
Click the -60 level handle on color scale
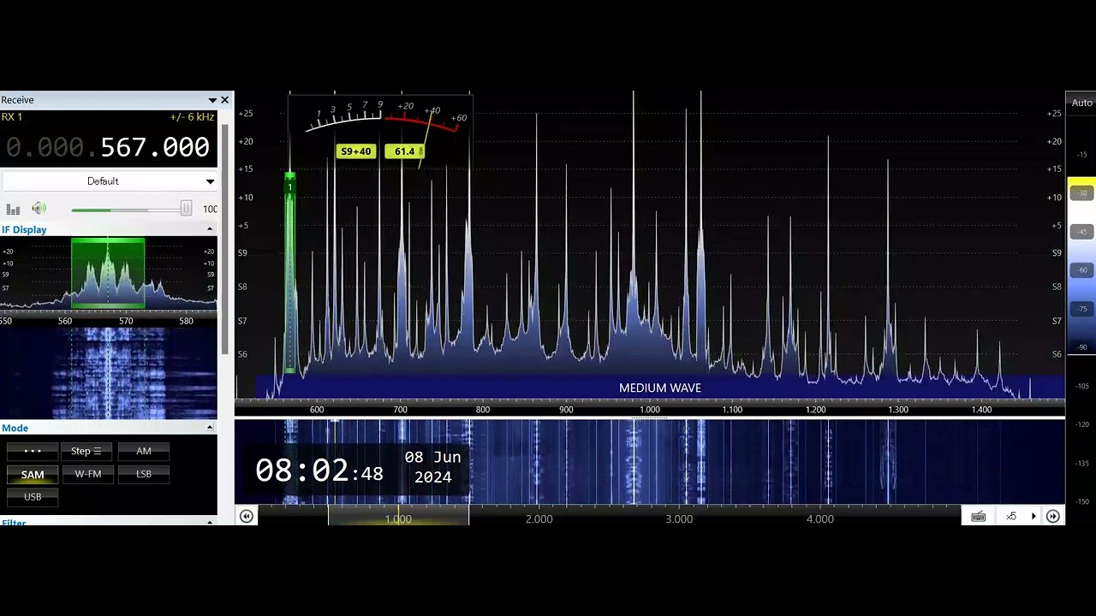1082,270
